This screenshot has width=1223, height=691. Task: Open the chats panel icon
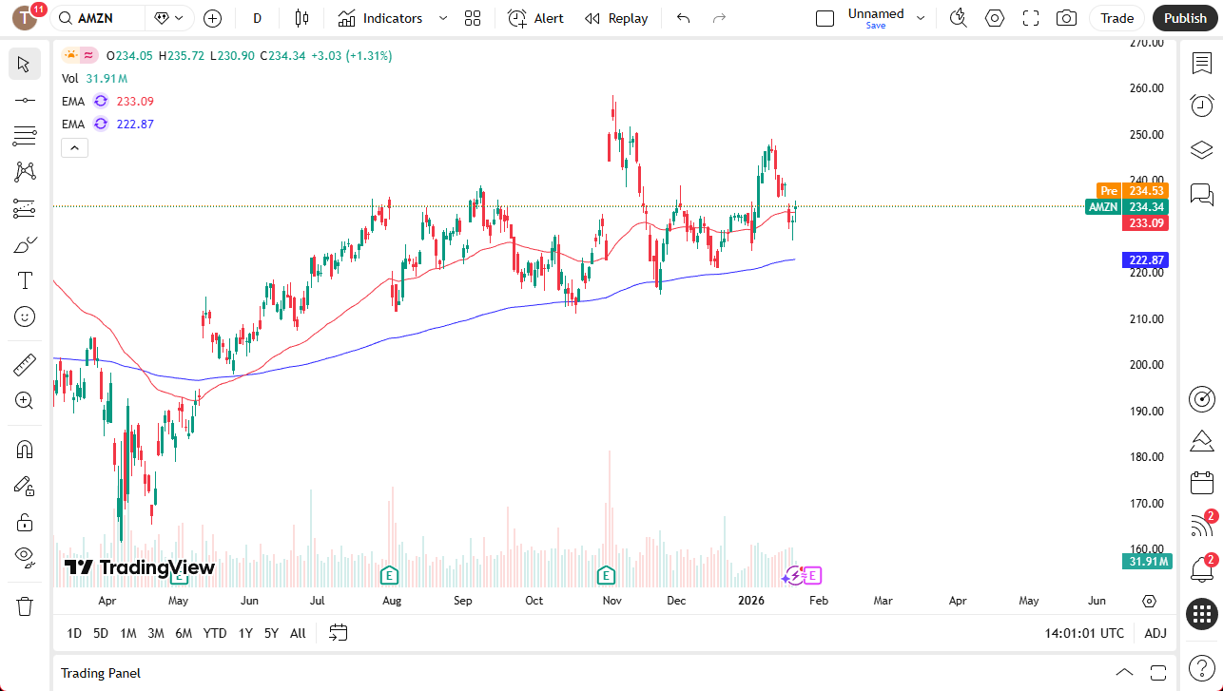1202,195
